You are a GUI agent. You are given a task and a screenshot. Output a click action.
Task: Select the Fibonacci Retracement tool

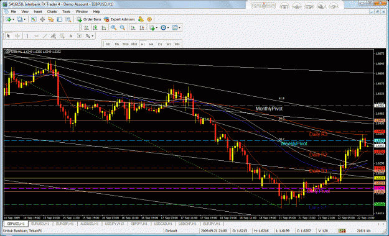62,36
